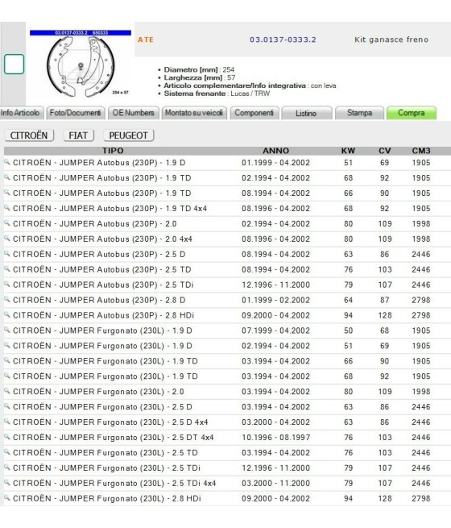451x528 pixels.
Task: Click magnifier icon for Autobus 2.8 HDi row
Action: 7,315
